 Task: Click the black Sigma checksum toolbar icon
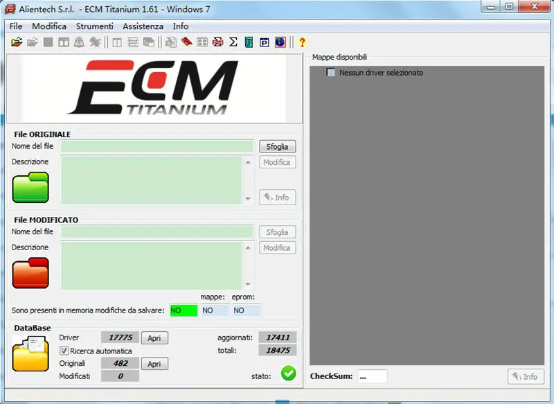coord(233,42)
